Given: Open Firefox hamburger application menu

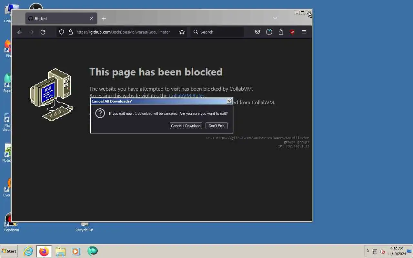Looking at the screenshot, I should [x=304, y=32].
